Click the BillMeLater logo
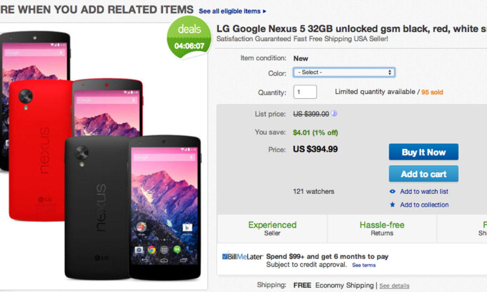 point(243,257)
